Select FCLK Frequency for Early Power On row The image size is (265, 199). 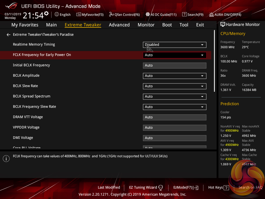(106, 55)
